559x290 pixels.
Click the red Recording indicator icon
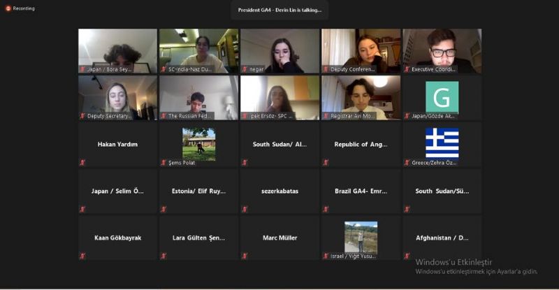click(8, 8)
